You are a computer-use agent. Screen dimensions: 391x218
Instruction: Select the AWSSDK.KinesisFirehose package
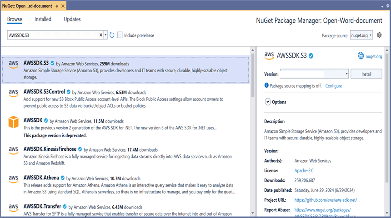point(125,156)
